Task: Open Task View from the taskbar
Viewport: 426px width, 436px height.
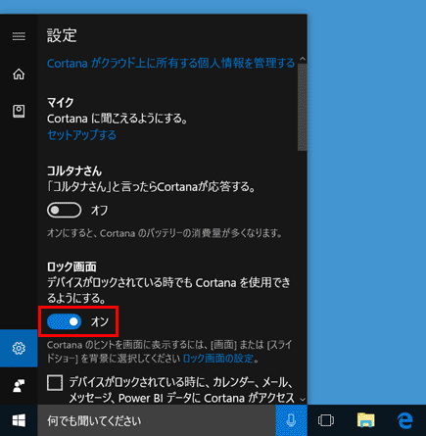Action: pyautogui.click(x=326, y=420)
